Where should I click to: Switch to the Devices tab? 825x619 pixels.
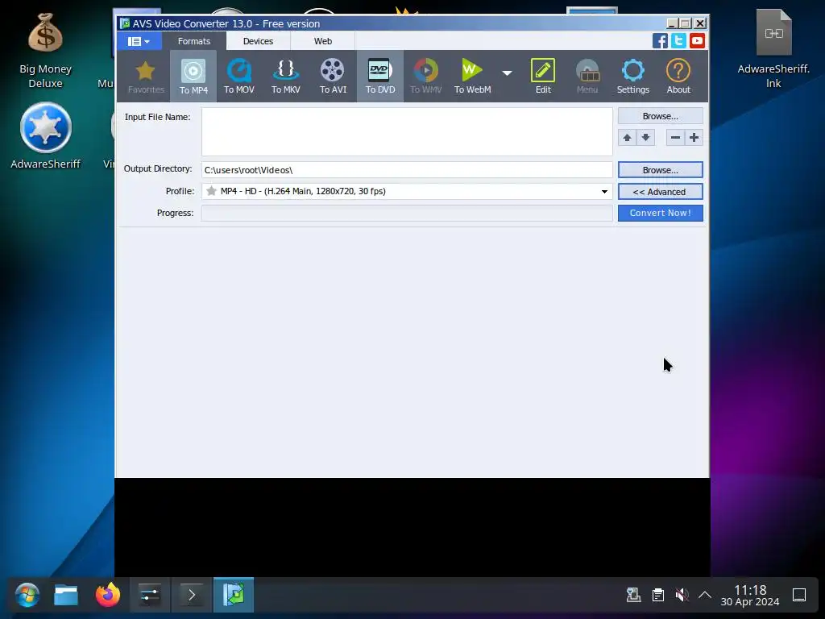tap(258, 41)
